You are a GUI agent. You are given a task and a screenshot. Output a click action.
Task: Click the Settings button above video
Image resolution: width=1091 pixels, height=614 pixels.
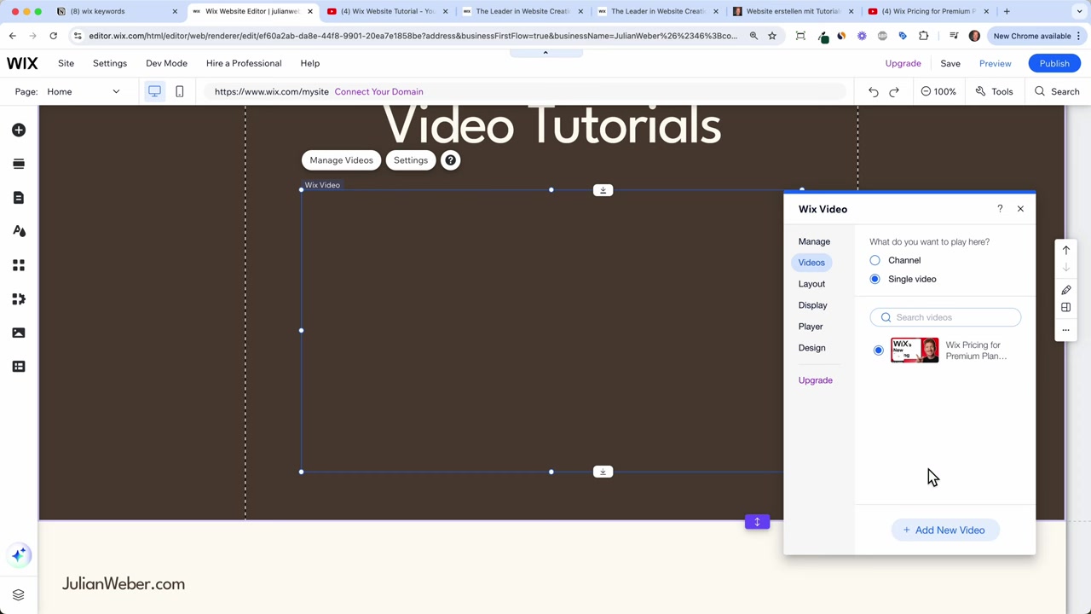pyautogui.click(x=411, y=160)
